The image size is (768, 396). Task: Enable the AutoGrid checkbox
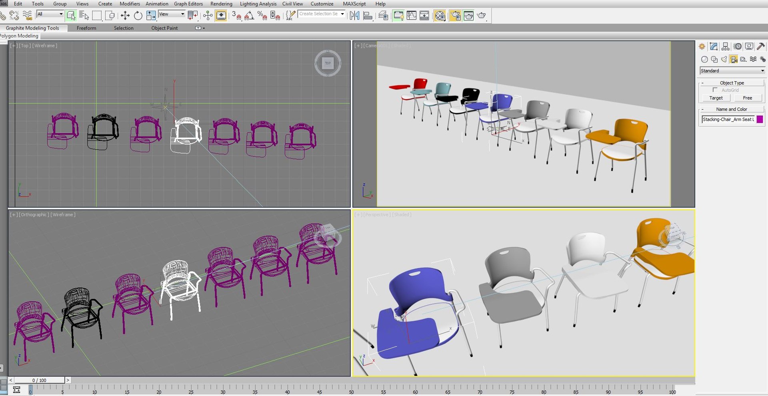(x=715, y=90)
